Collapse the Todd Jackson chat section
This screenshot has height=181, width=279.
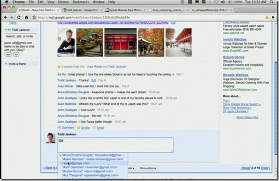tap(6, 30)
